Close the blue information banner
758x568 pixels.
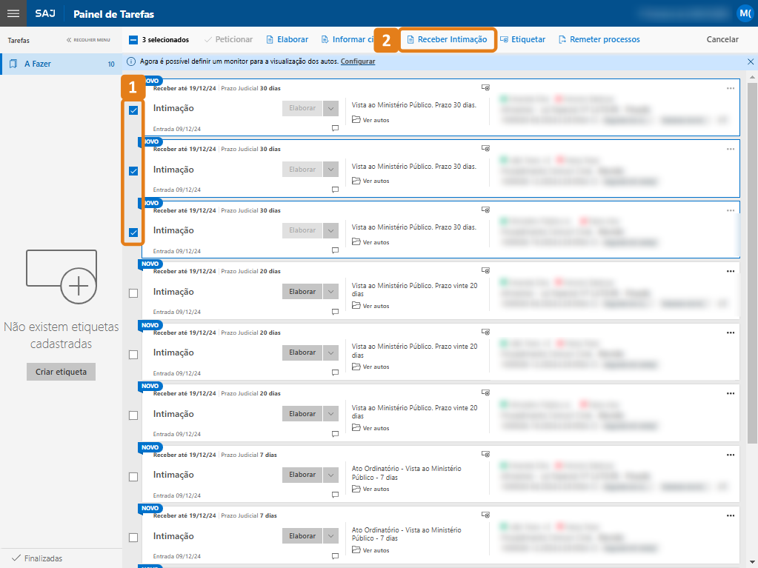coord(750,61)
